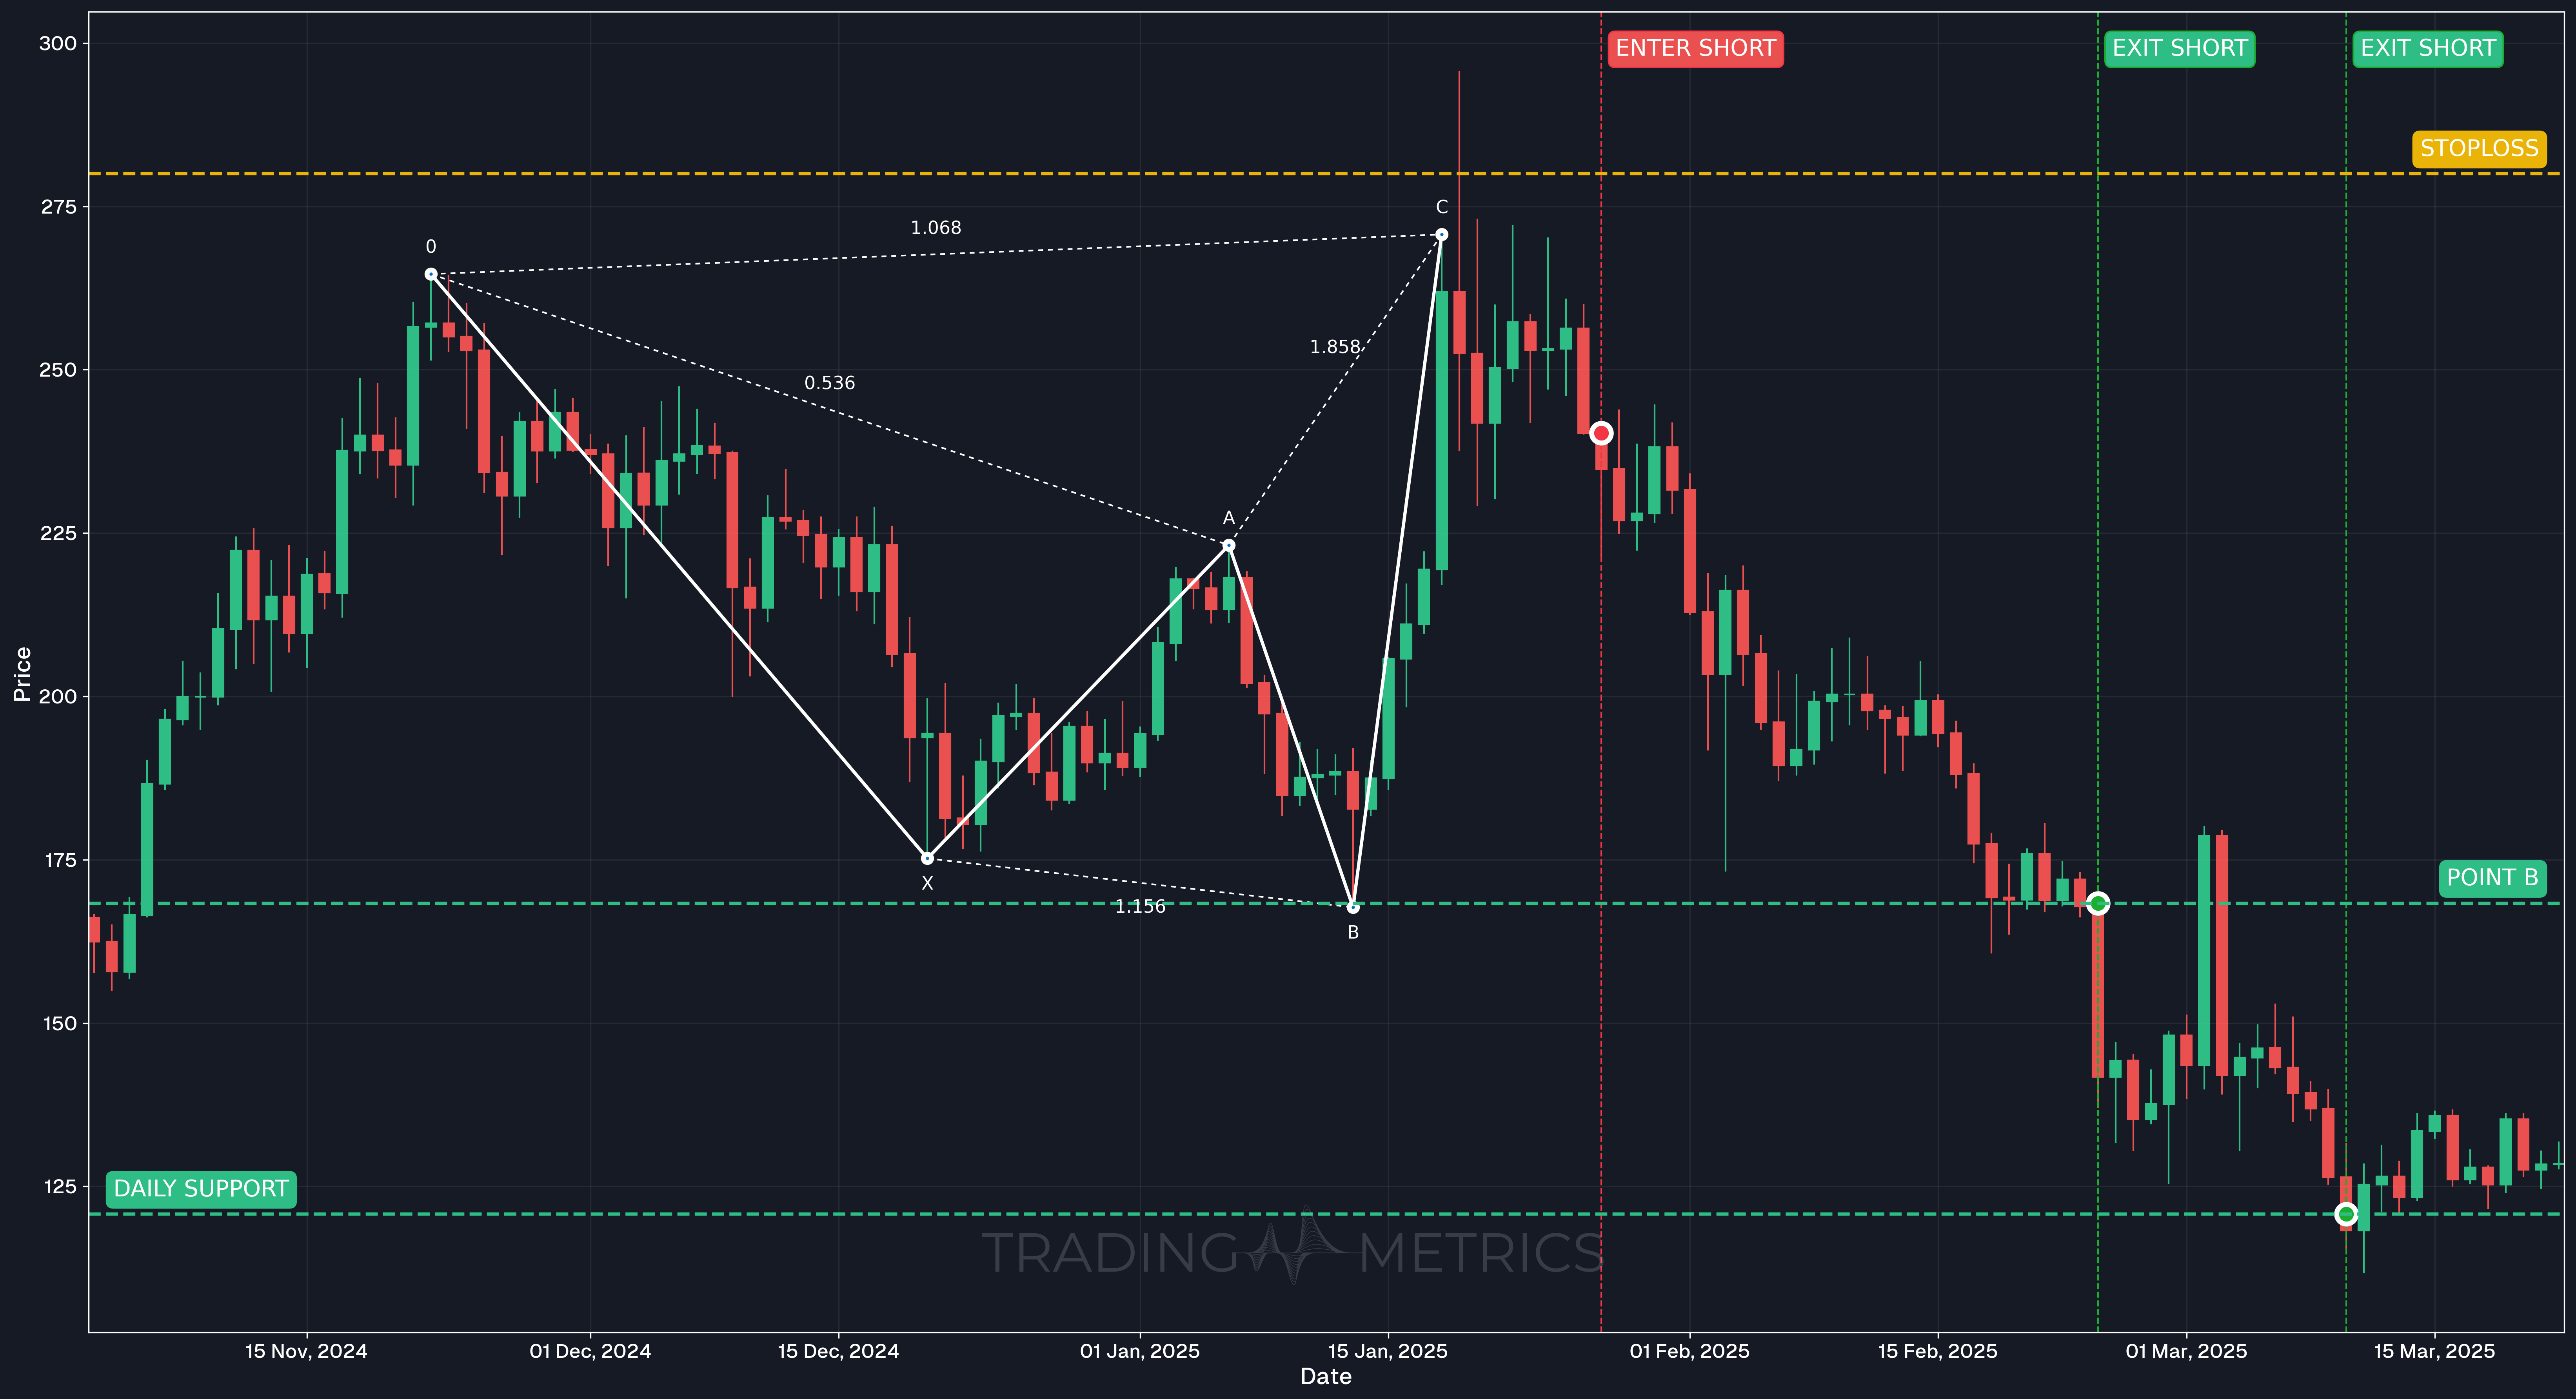Select pattern point A marker
Viewport: 2576px width, 1399px height.
(x=1229, y=545)
